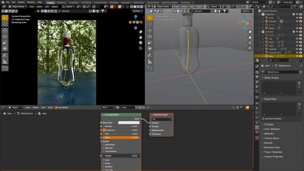Open Options dropdown in left viewport
The image size is (304, 171).
[x=138, y=11]
